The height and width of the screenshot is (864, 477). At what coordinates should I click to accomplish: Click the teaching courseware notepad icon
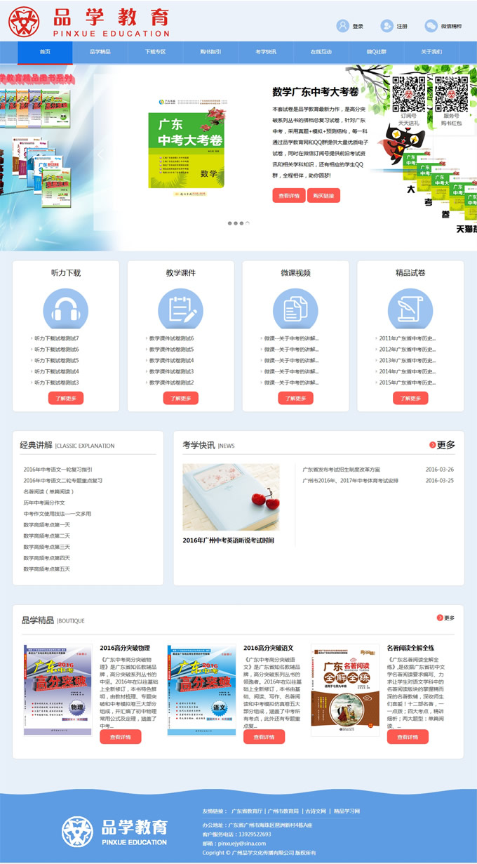(x=180, y=310)
